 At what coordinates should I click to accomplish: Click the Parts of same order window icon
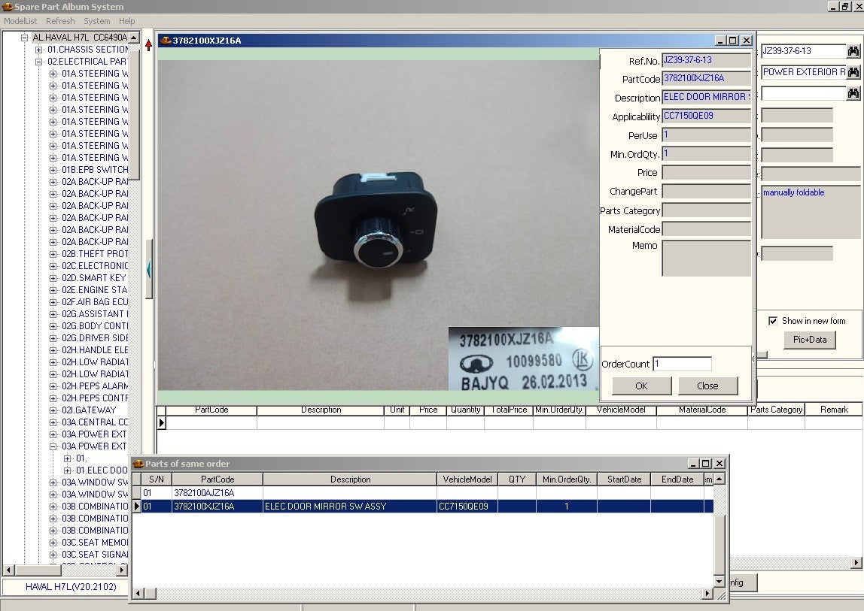(138, 464)
